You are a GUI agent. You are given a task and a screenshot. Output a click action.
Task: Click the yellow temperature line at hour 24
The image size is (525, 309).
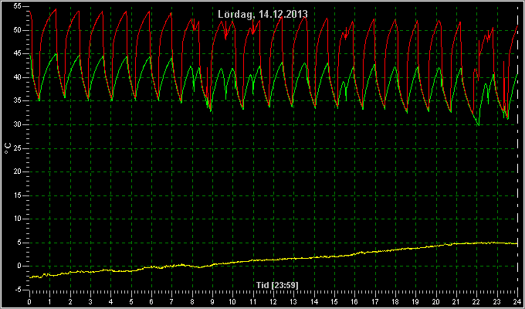[x=517, y=243]
